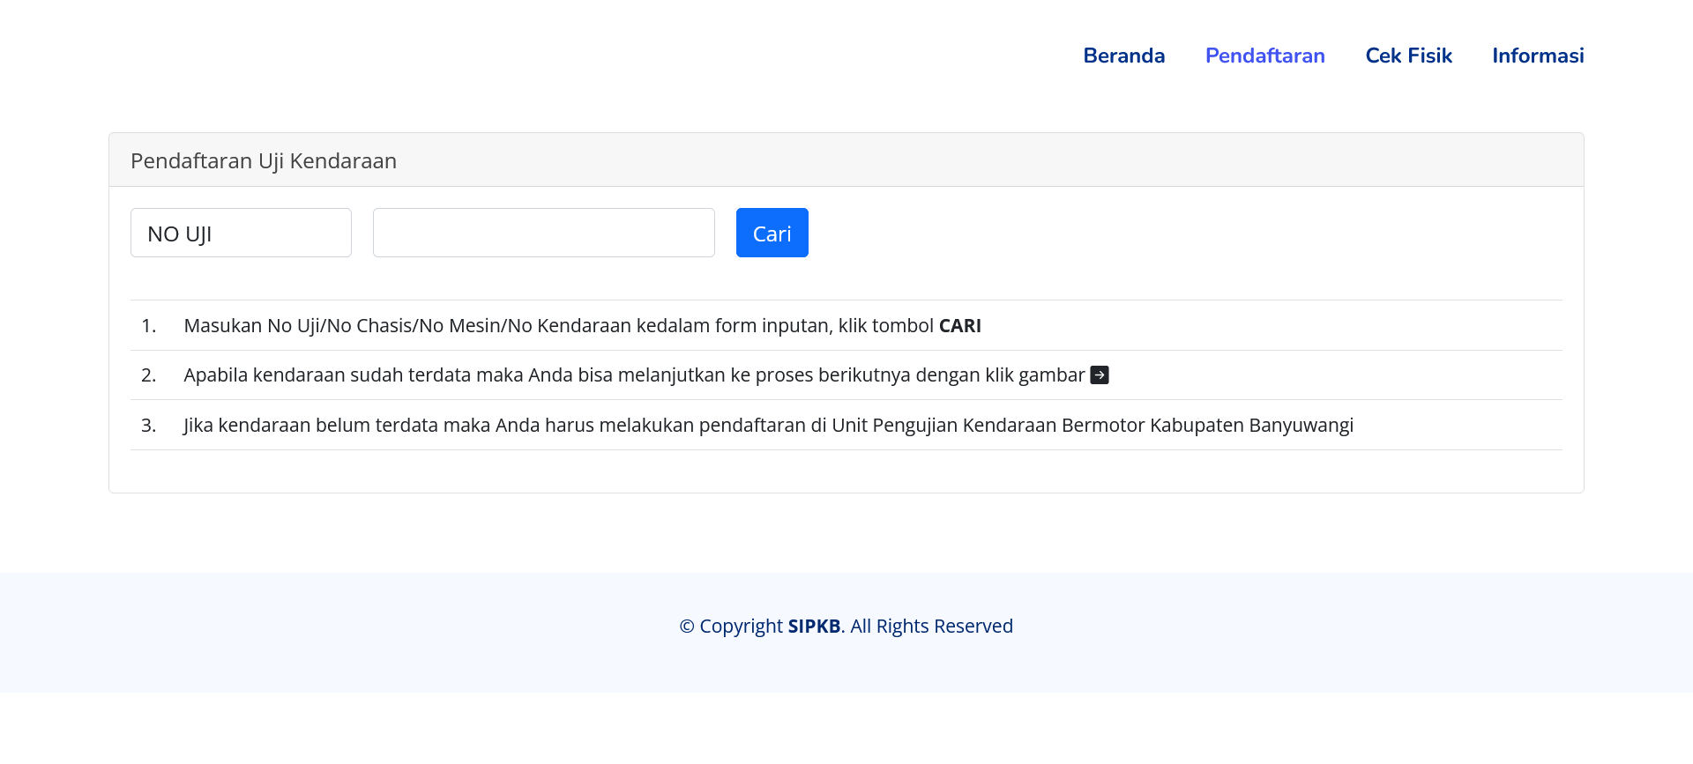The height and width of the screenshot is (764, 1693).
Task: Click list number 3 in instructions
Action: (148, 426)
